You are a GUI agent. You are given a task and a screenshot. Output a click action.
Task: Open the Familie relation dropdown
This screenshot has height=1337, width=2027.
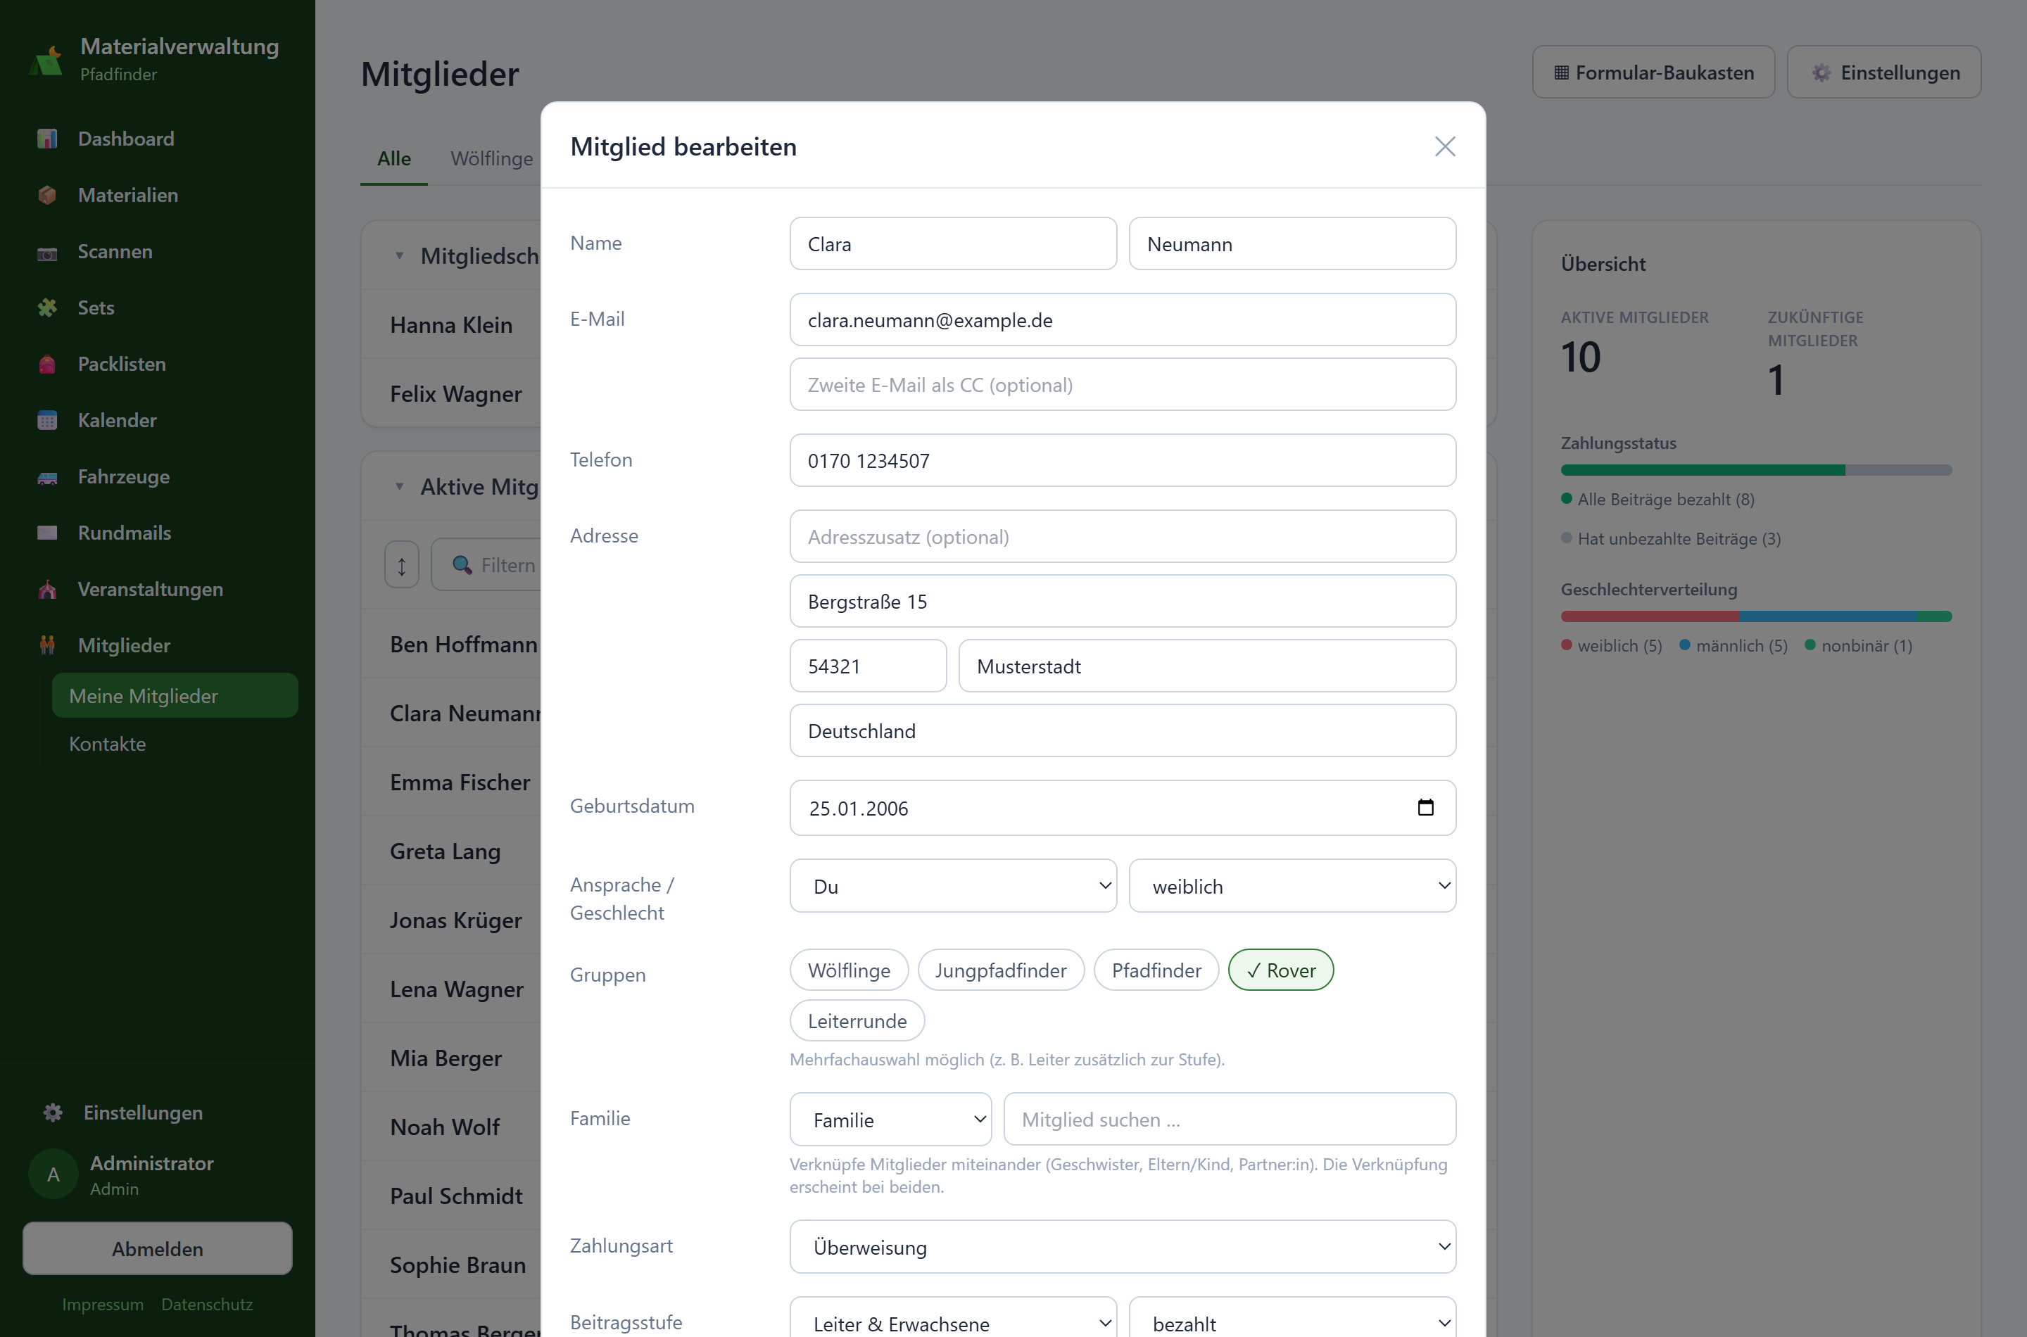click(890, 1120)
